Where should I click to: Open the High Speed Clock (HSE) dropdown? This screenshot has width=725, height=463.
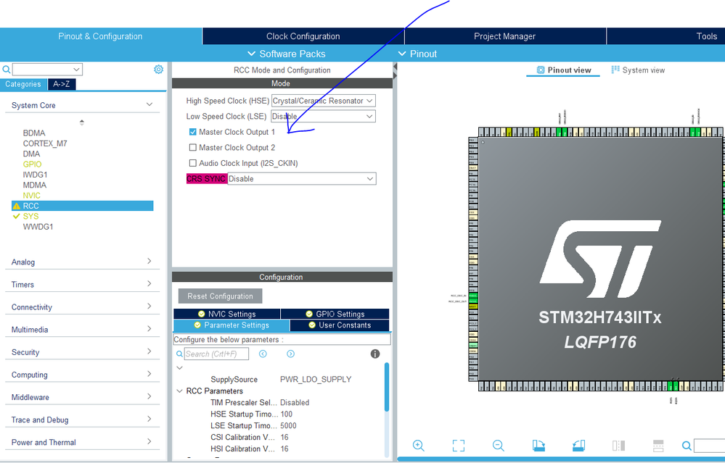pyautogui.click(x=323, y=101)
